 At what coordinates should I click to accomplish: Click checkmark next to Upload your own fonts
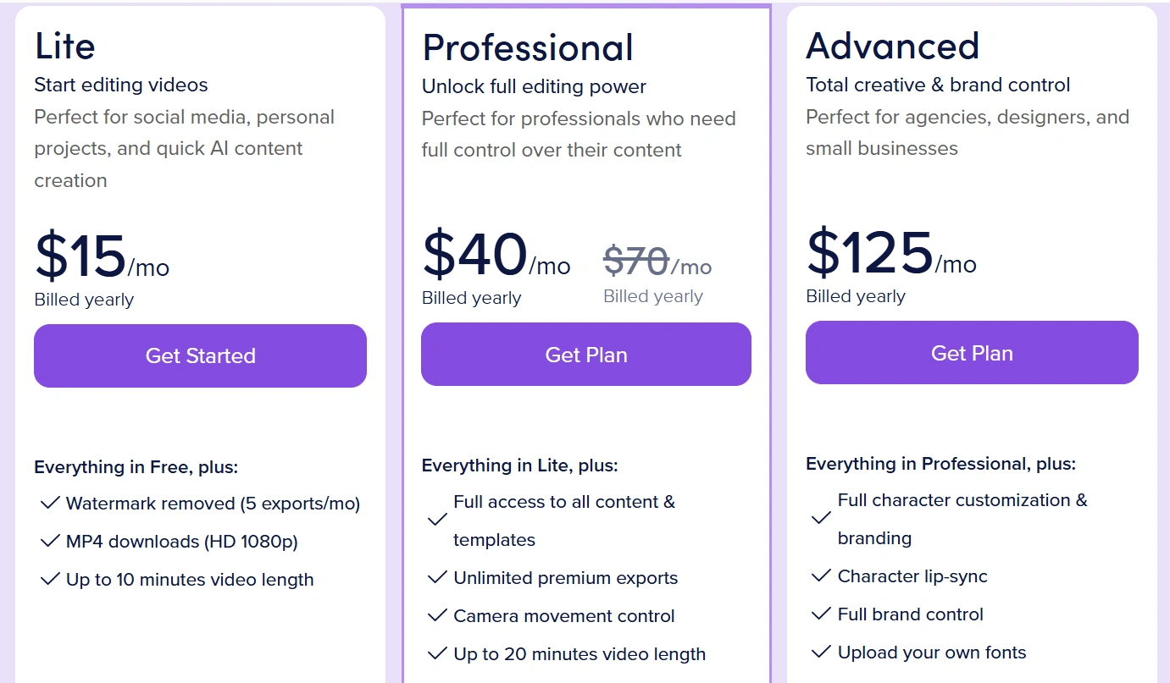[820, 653]
